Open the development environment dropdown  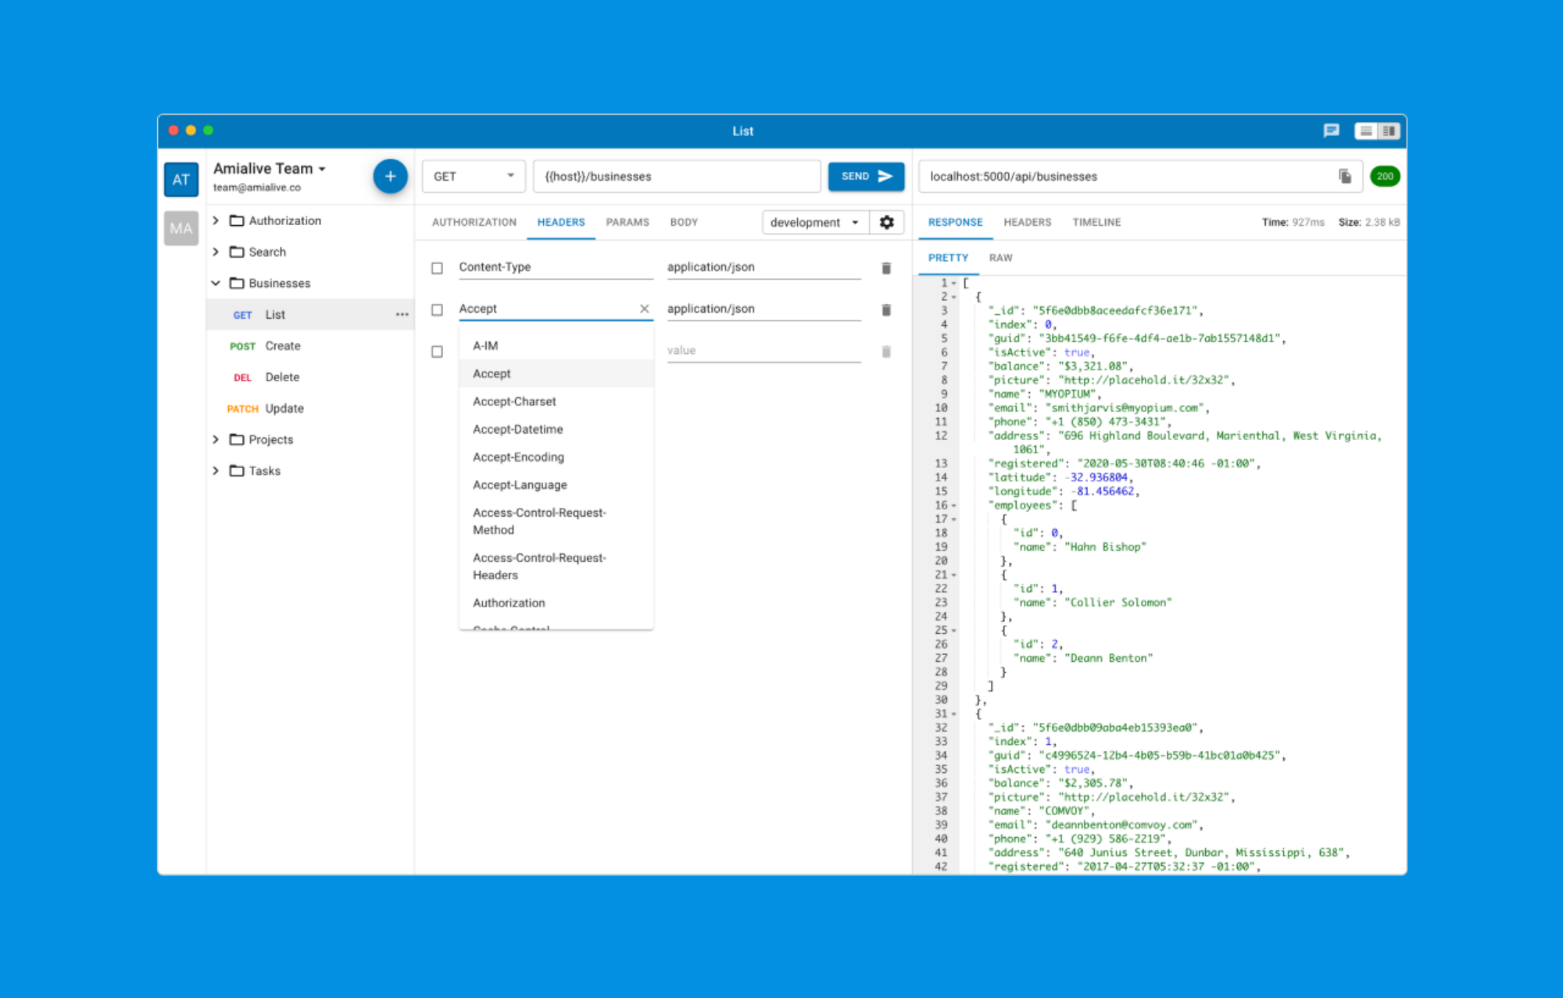pos(814,222)
